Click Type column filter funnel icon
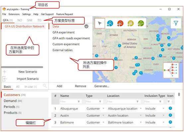 (x=100, y=102)
